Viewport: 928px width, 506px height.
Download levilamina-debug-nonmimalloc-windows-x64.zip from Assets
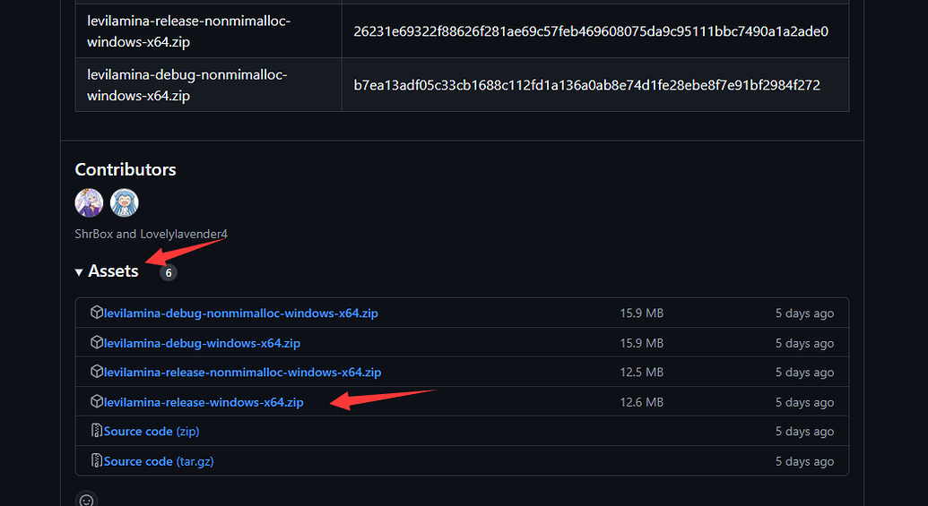pos(240,313)
